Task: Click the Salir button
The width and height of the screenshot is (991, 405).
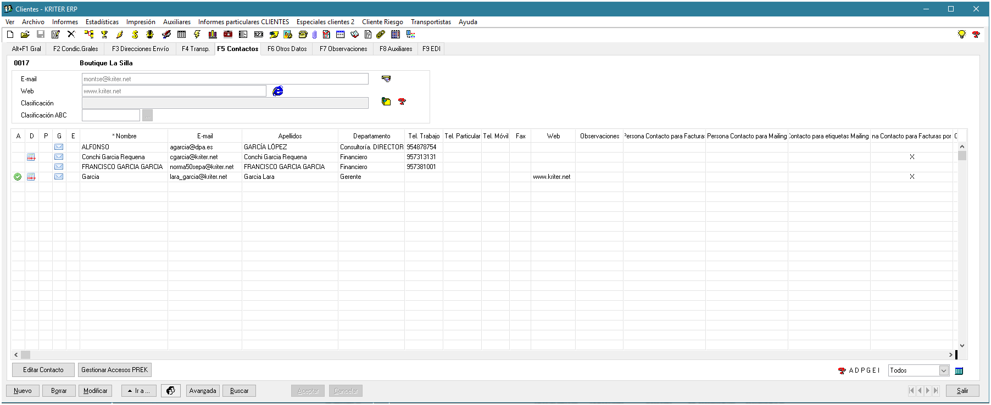Action: (x=962, y=391)
